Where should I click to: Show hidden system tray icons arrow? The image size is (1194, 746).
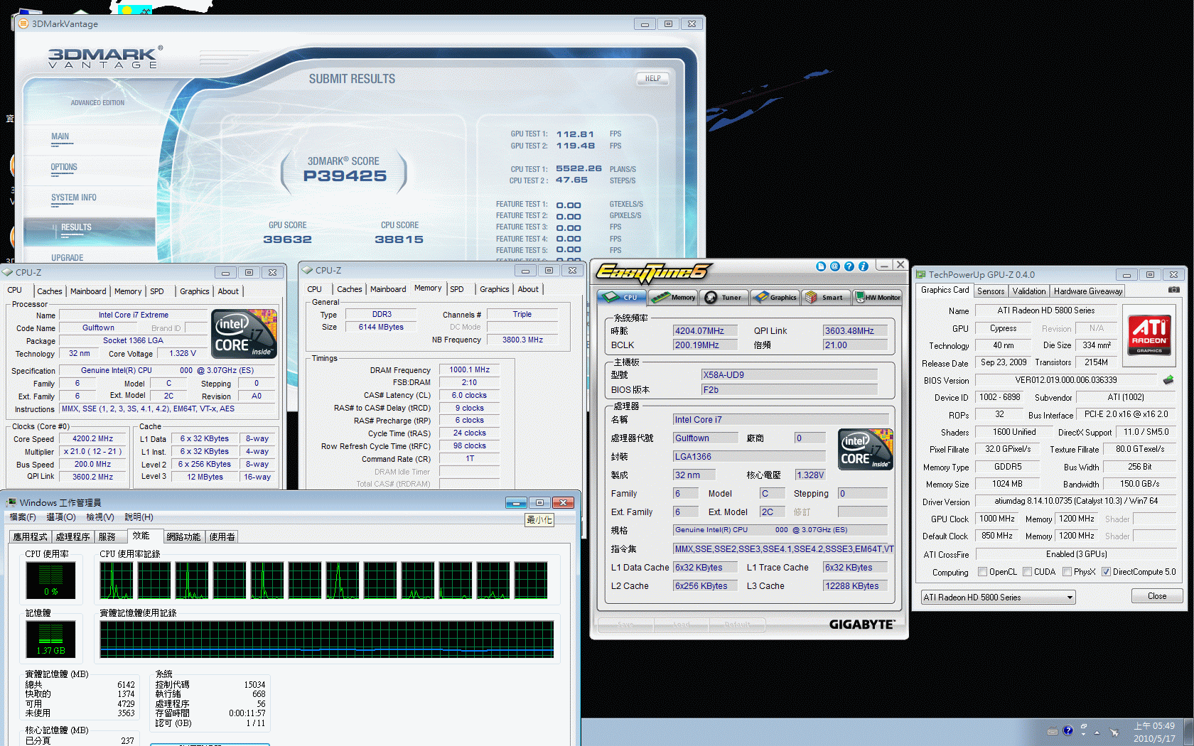[1097, 732]
